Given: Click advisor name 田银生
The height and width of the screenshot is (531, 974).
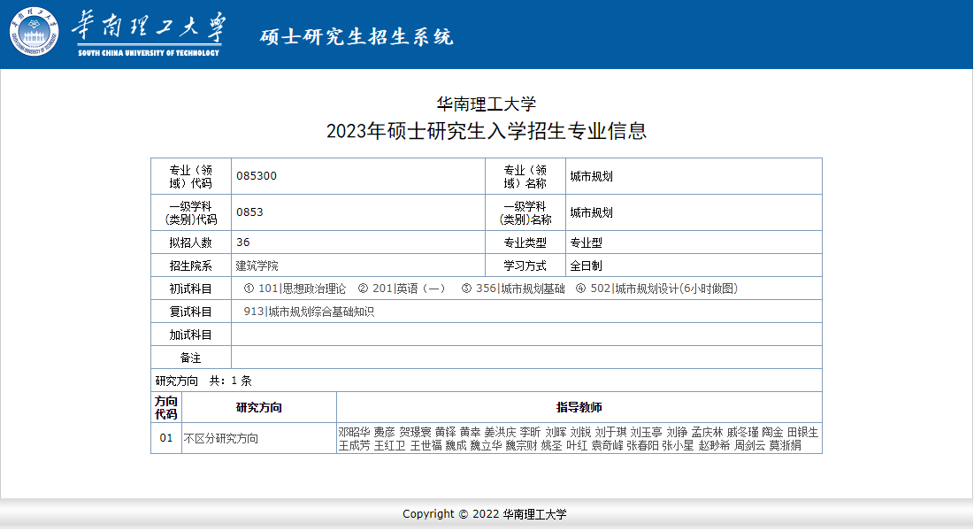Looking at the screenshot, I should pos(802,432).
